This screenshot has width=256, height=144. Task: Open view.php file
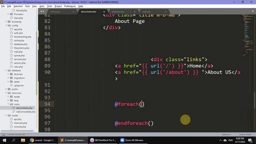pos(18,67)
